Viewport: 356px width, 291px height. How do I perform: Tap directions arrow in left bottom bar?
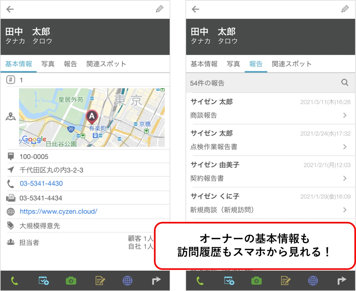(156, 281)
